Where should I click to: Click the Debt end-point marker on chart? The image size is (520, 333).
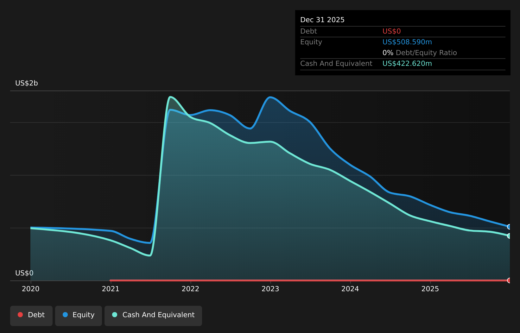[509, 280]
